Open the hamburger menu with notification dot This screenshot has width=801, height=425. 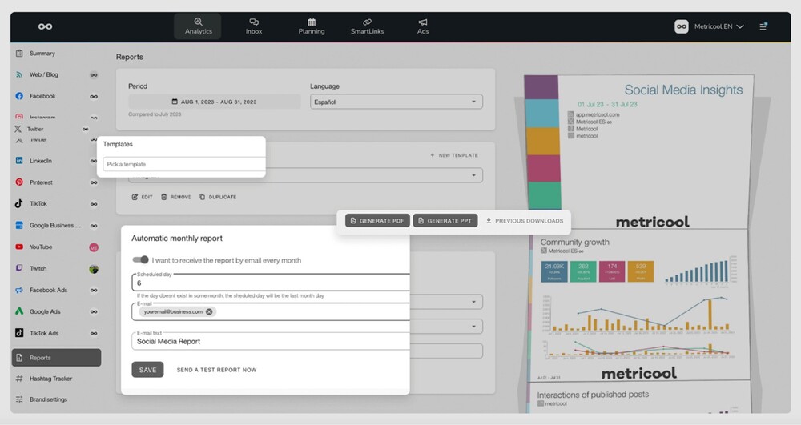[x=763, y=26]
